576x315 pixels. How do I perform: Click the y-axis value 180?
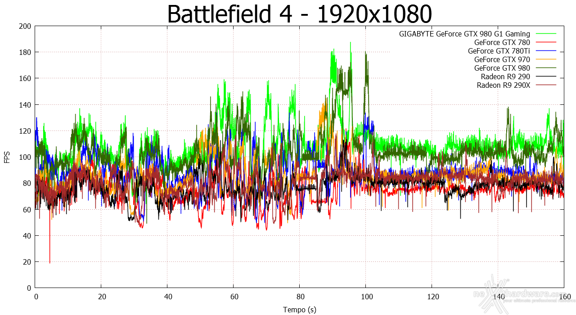pos(25,52)
